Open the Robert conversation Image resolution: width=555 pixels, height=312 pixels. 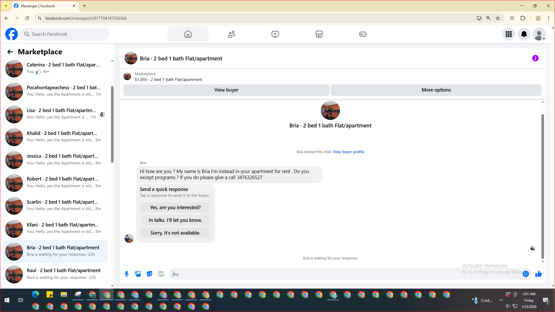[x=55, y=183]
